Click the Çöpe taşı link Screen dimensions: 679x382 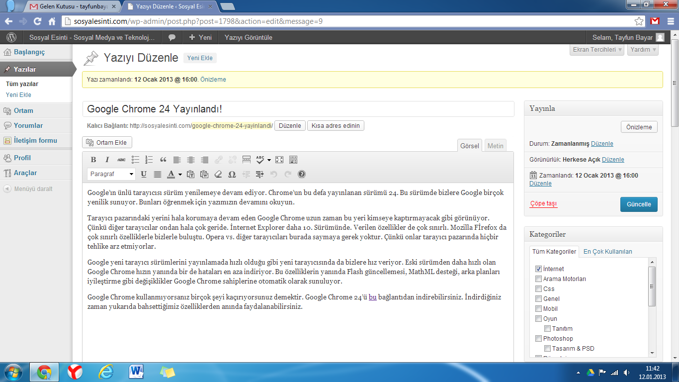[544, 203]
